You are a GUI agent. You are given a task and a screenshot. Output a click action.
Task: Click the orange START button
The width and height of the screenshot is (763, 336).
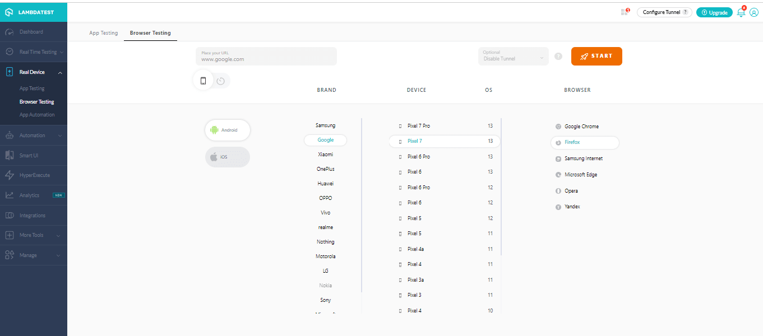(596, 56)
